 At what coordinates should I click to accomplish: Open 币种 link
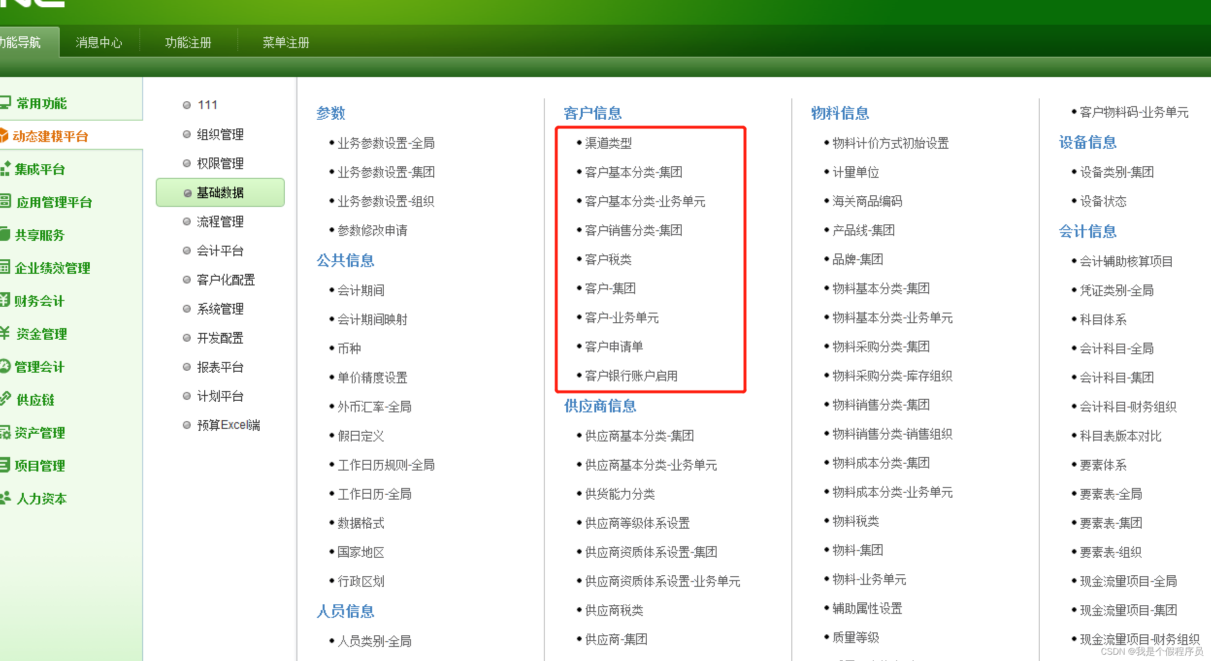(x=349, y=348)
